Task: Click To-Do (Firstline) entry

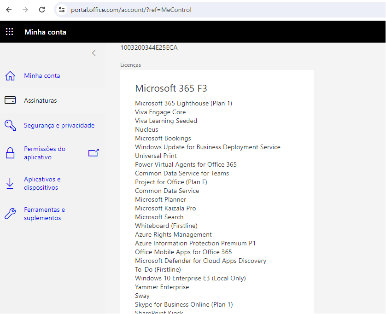Action: tap(158, 270)
